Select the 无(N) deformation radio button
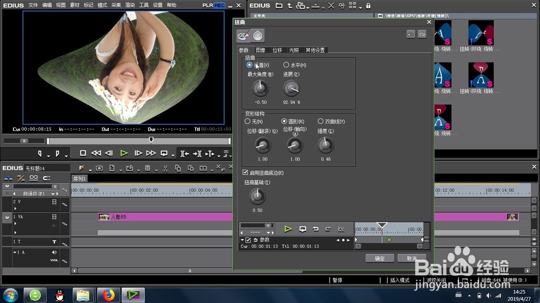 click(x=247, y=121)
